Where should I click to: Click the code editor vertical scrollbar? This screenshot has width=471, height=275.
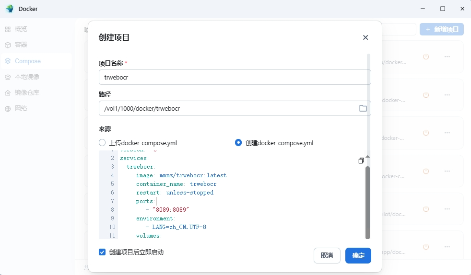pos(367,203)
